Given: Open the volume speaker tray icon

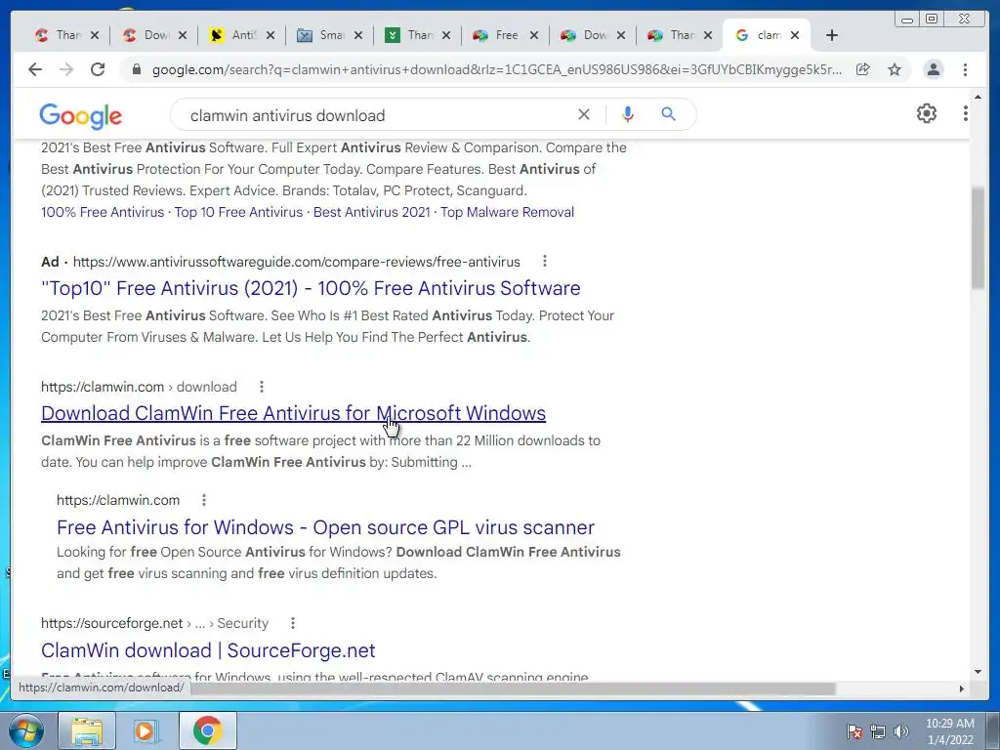Looking at the screenshot, I should click(x=901, y=731).
